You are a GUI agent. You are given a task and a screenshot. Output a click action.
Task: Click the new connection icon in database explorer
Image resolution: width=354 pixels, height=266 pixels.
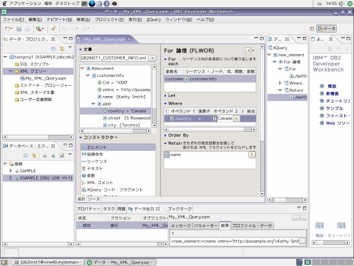coord(45,155)
